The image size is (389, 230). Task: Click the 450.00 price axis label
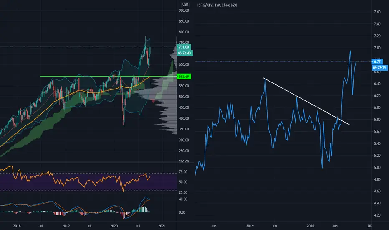tap(184, 107)
